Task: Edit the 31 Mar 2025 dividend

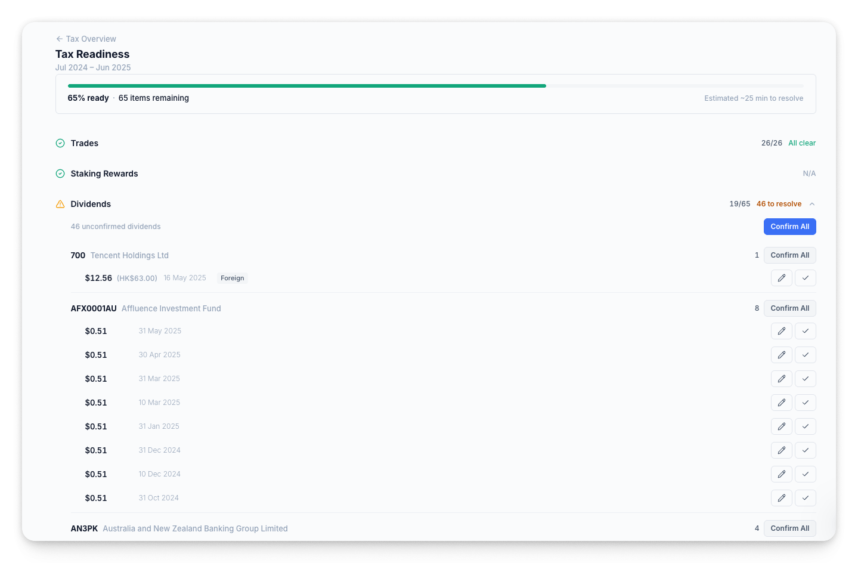Action: coord(782,379)
